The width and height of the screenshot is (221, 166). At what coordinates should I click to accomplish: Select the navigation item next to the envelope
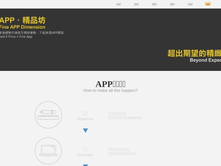tap(190, 5)
